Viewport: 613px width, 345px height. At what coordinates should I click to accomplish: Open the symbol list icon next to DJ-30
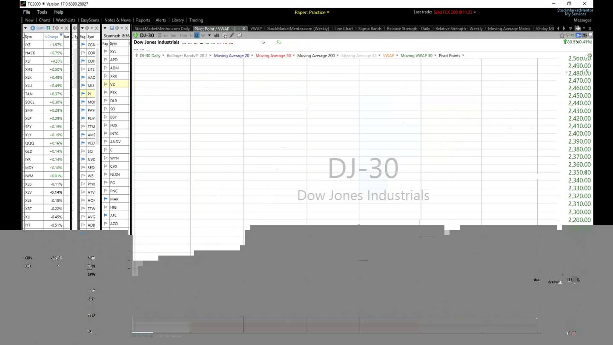click(160, 35)
